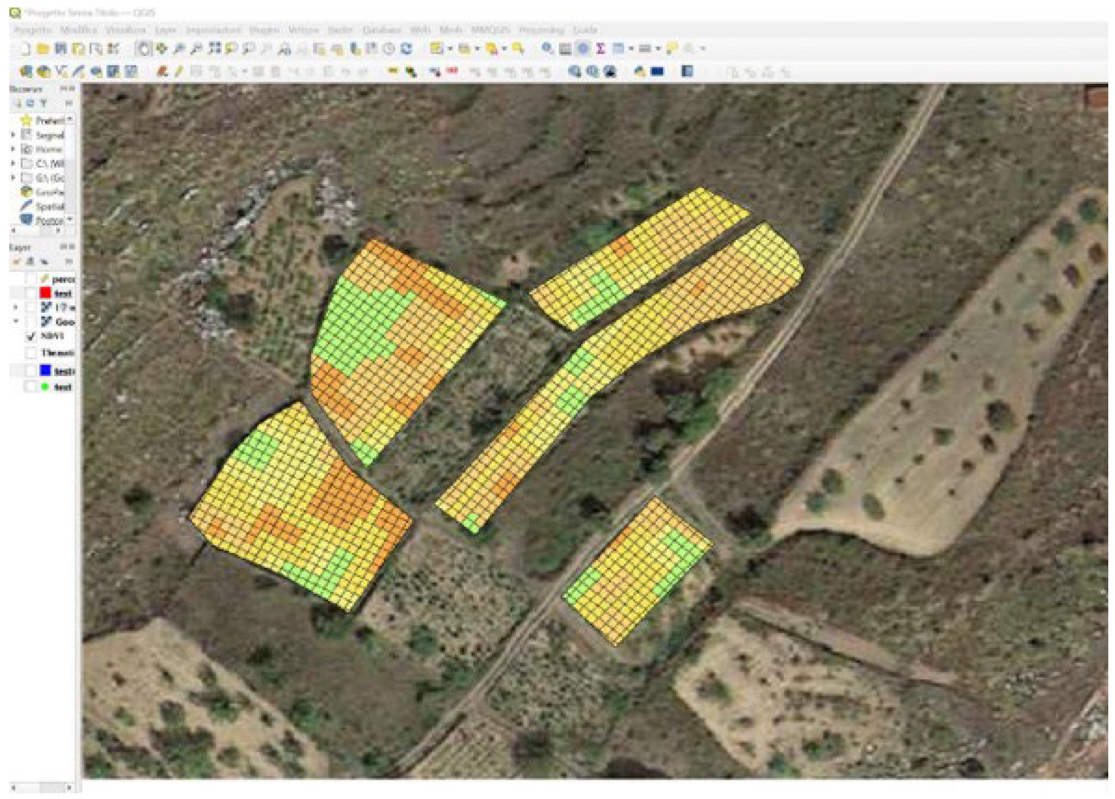1115x799 pixels.
Task: Expand the Segnalibri item in Browser panel
Action: click(12, 134)
